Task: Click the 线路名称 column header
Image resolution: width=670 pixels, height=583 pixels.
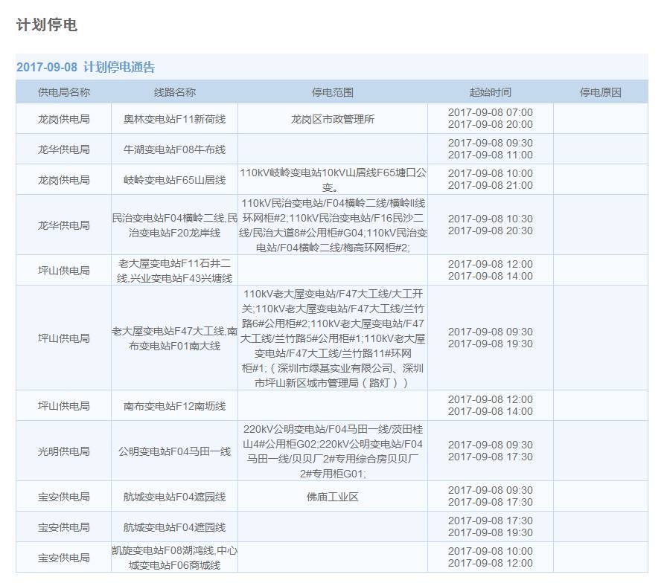Action: pyautogui.click(x=175, y=92)
